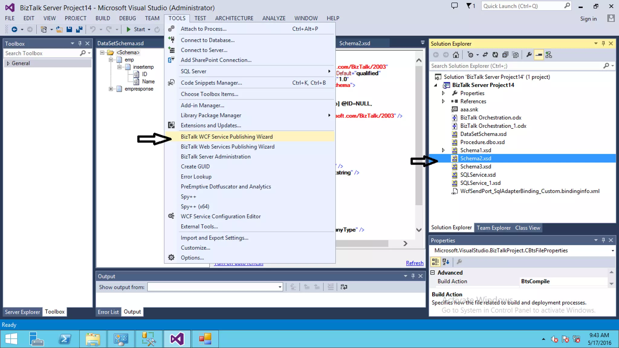
Task: Switch to Team Explorer tab
Action: [494, 228]
